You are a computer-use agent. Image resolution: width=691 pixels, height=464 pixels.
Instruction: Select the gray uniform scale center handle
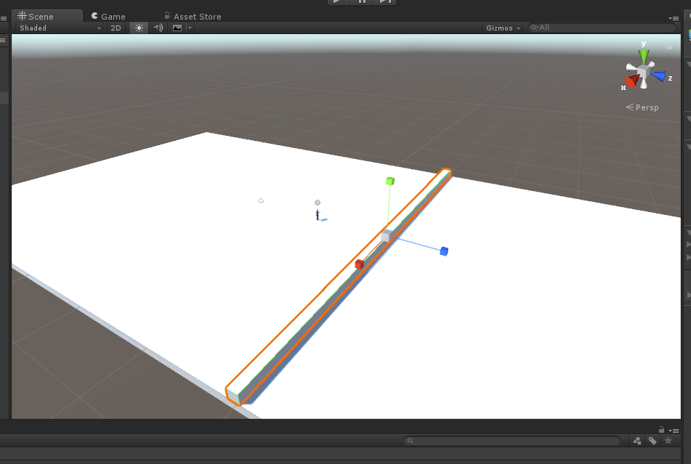(x=387, y=235)
